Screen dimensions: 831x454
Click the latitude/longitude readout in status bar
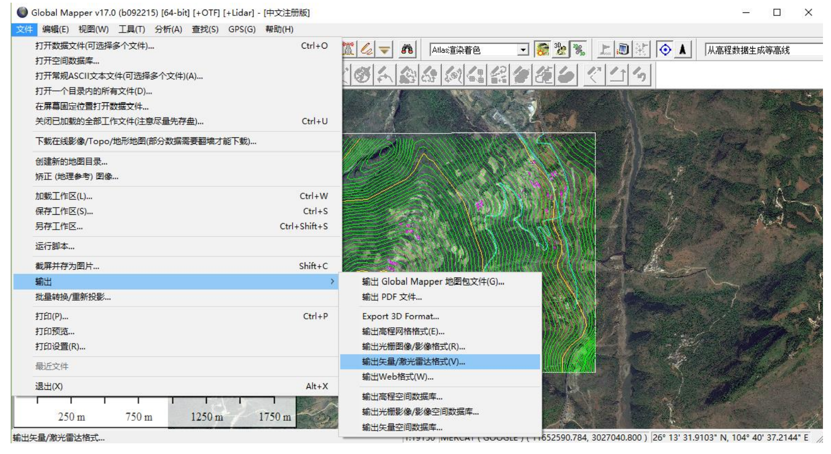coord(730,437)
